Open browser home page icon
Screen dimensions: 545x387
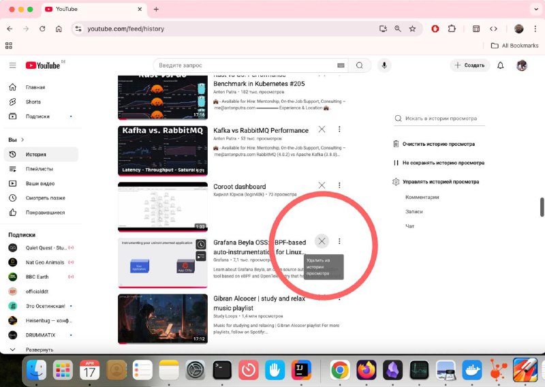[59, 29]
